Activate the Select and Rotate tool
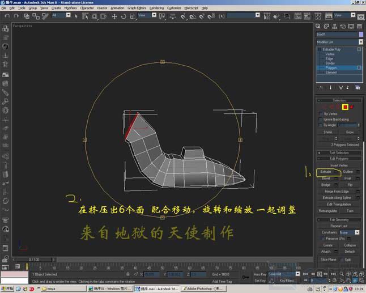The width and height of the screenshot is (366, 293). pyautogui.click(x=124, y=16)
